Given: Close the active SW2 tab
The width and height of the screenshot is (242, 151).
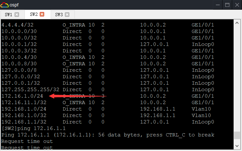Looking at the screenshot, I should tap(42, 14).
